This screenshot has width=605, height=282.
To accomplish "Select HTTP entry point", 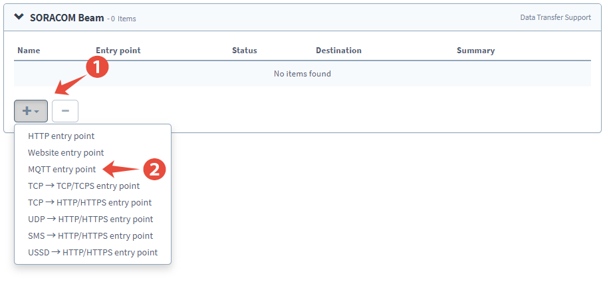I will pyautogui.click(x=61, y=136).
